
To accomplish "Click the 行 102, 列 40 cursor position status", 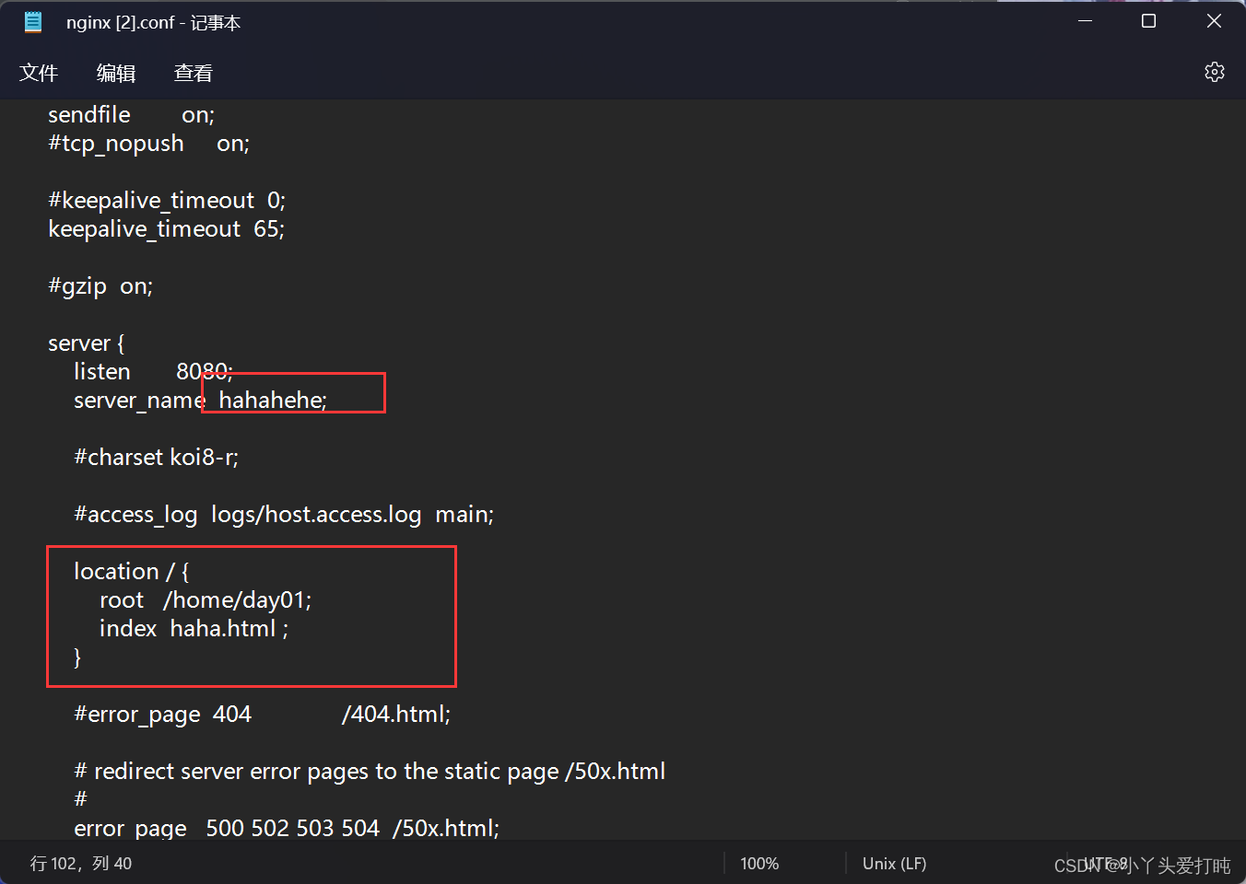I will coord(81,864).
